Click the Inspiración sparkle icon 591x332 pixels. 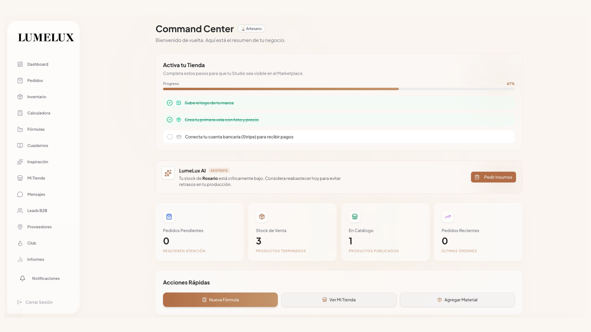[x=20, y=162]
